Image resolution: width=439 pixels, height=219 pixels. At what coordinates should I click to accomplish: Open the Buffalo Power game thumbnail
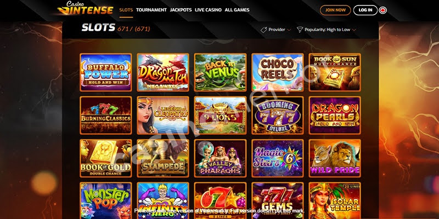click(106, 72)
